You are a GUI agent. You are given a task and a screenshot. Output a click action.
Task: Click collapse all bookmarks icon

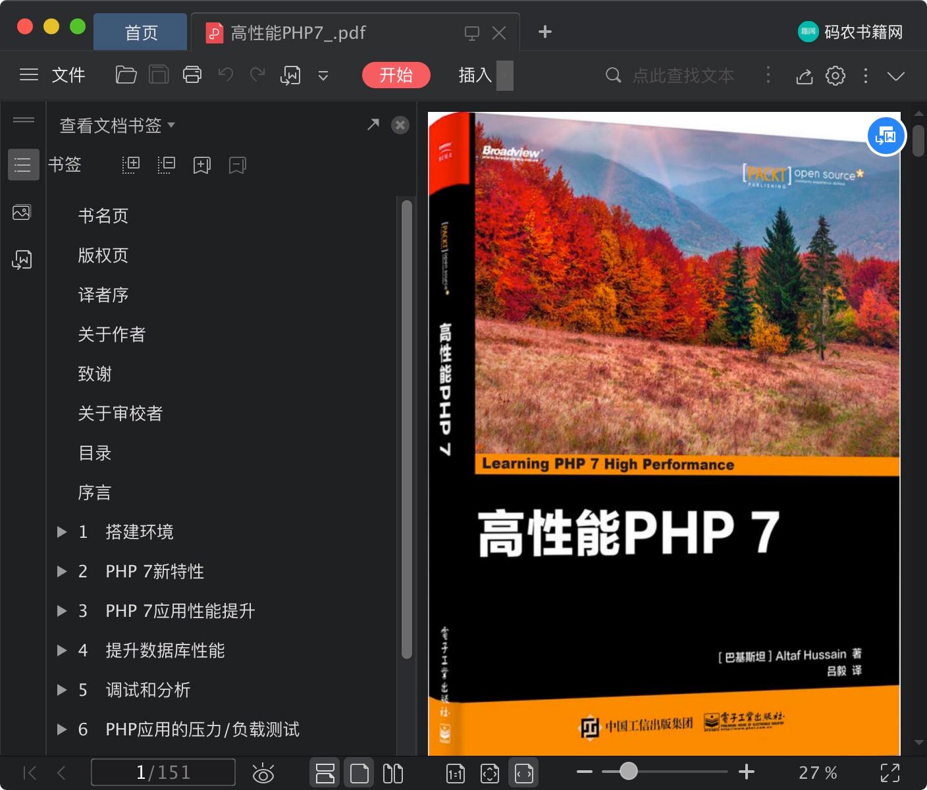coord(167,165)
